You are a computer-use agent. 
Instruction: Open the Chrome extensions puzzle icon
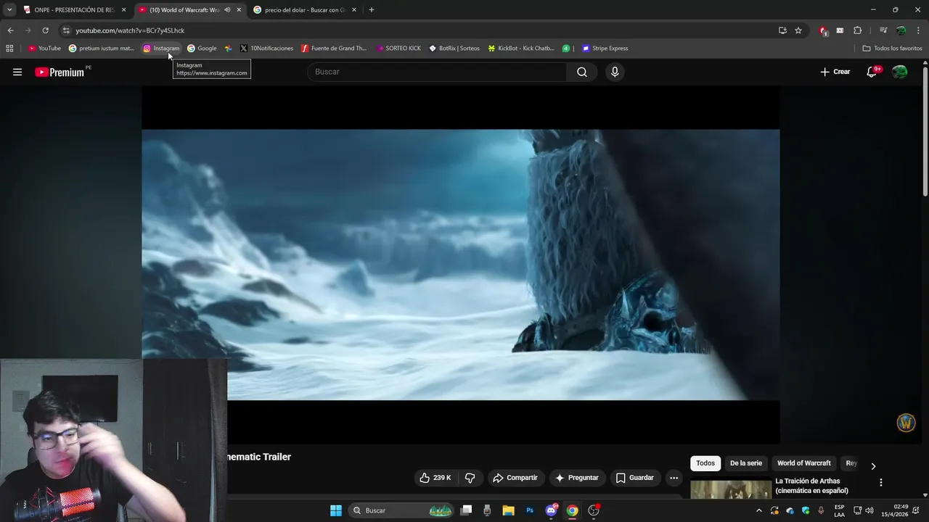(x=858, y=30)
